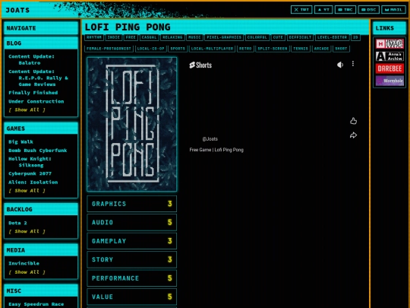The image size is (410, 308).
Task: Open Content Update: Balatro blog post
Action: pos(31,59)
